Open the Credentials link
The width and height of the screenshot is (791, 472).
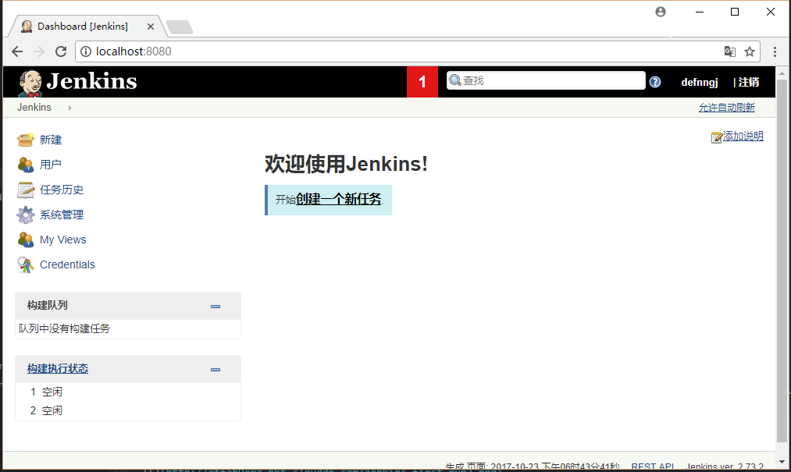click(67, 264)
